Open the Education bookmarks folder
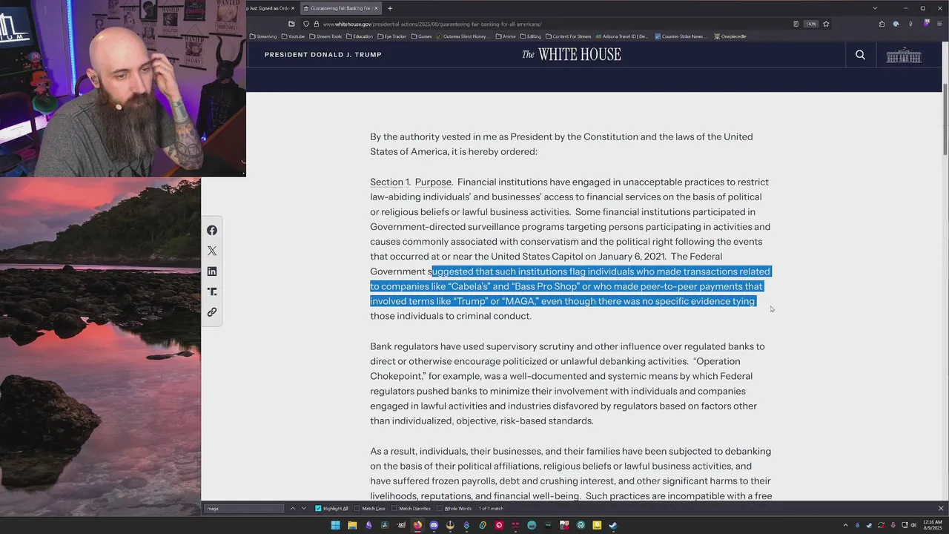This screenshot has width=949, height=534. pyautogui.click(x=360, y=36)
